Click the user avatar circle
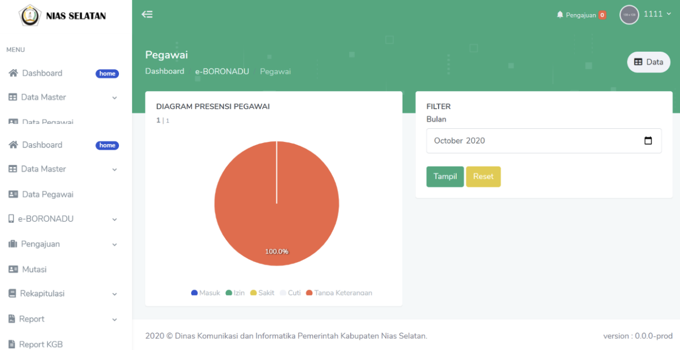This screenshot has height=350, width=680. pos(629,15)
